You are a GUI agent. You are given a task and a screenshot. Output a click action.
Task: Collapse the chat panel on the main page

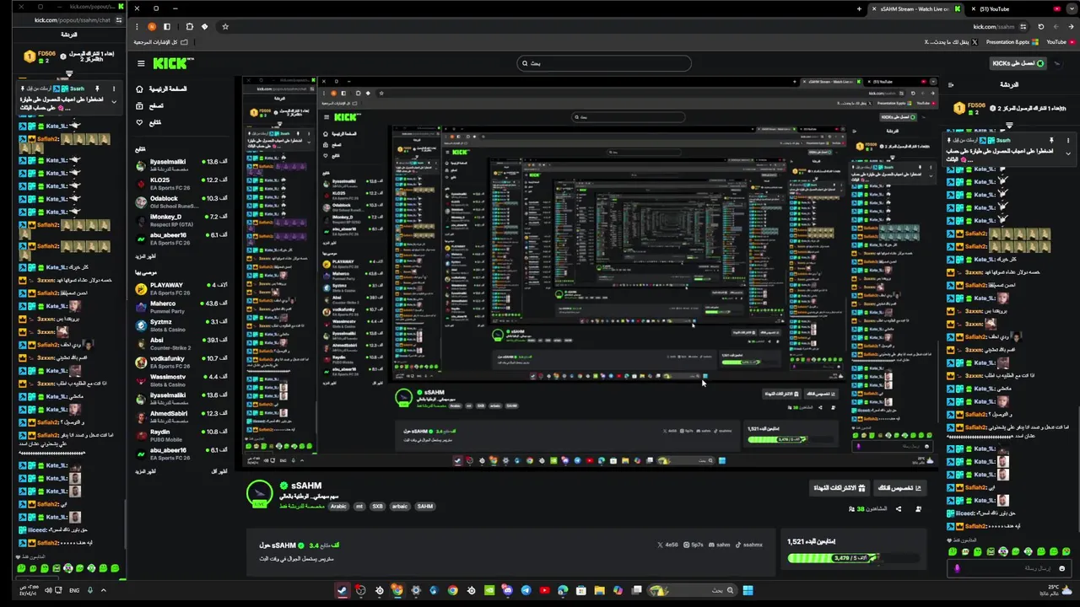[951, 84]
